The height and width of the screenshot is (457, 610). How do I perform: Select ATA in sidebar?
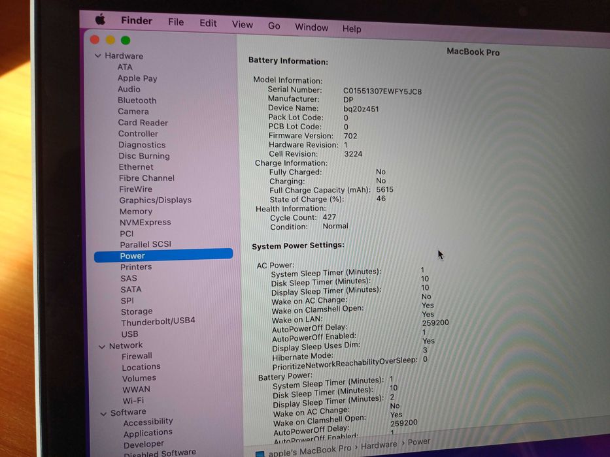125,67
